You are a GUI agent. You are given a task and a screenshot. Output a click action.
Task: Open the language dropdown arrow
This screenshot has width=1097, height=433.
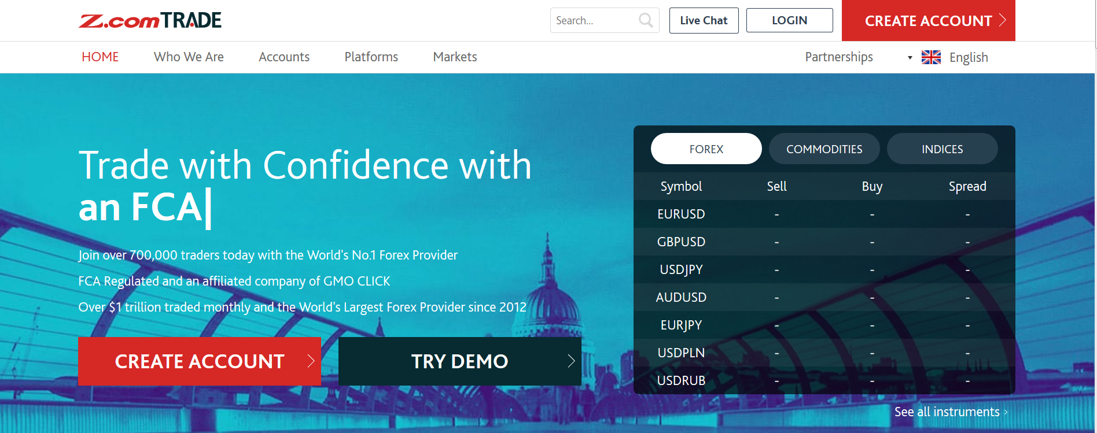tap(910, 58)
